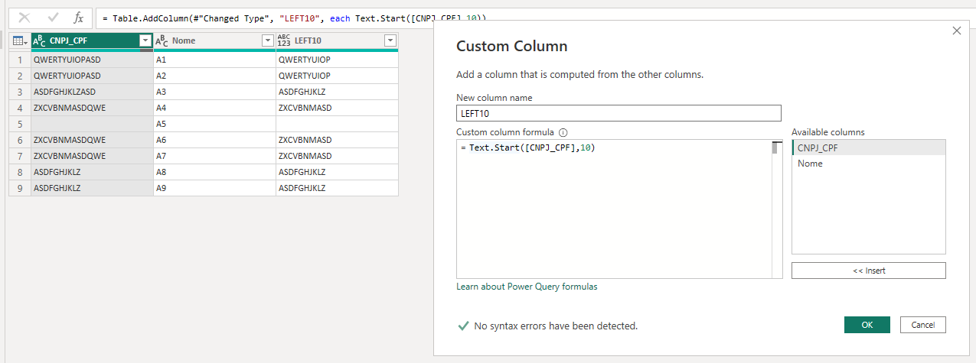Click the ASDFGHJKLZ LEFT10 cell in row 9
The image size is (976, 363).
click(337, 188)
